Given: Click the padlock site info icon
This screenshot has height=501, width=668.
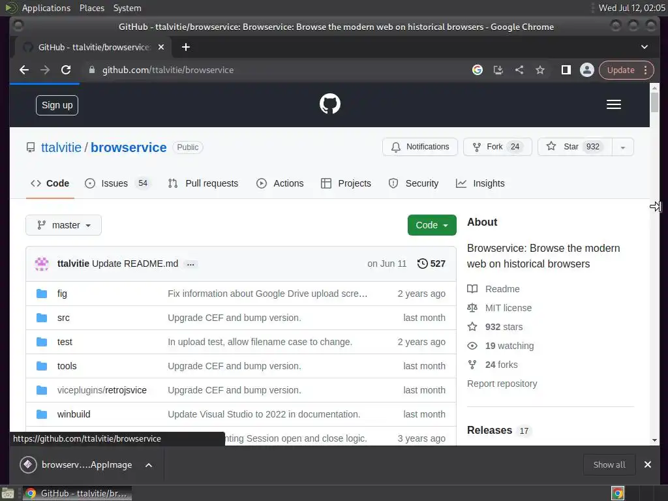Looking at the screenshot, I should click(91, 70).
